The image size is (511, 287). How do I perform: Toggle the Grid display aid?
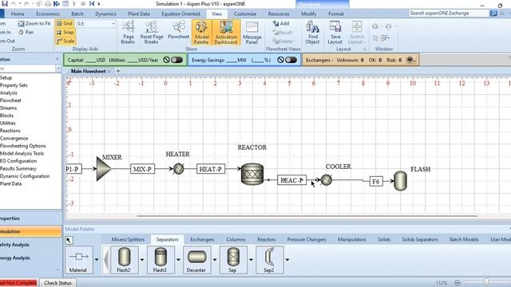tap(65, 23)
